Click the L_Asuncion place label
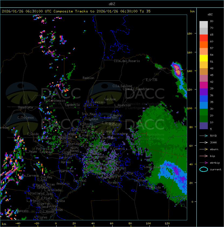 122,105
